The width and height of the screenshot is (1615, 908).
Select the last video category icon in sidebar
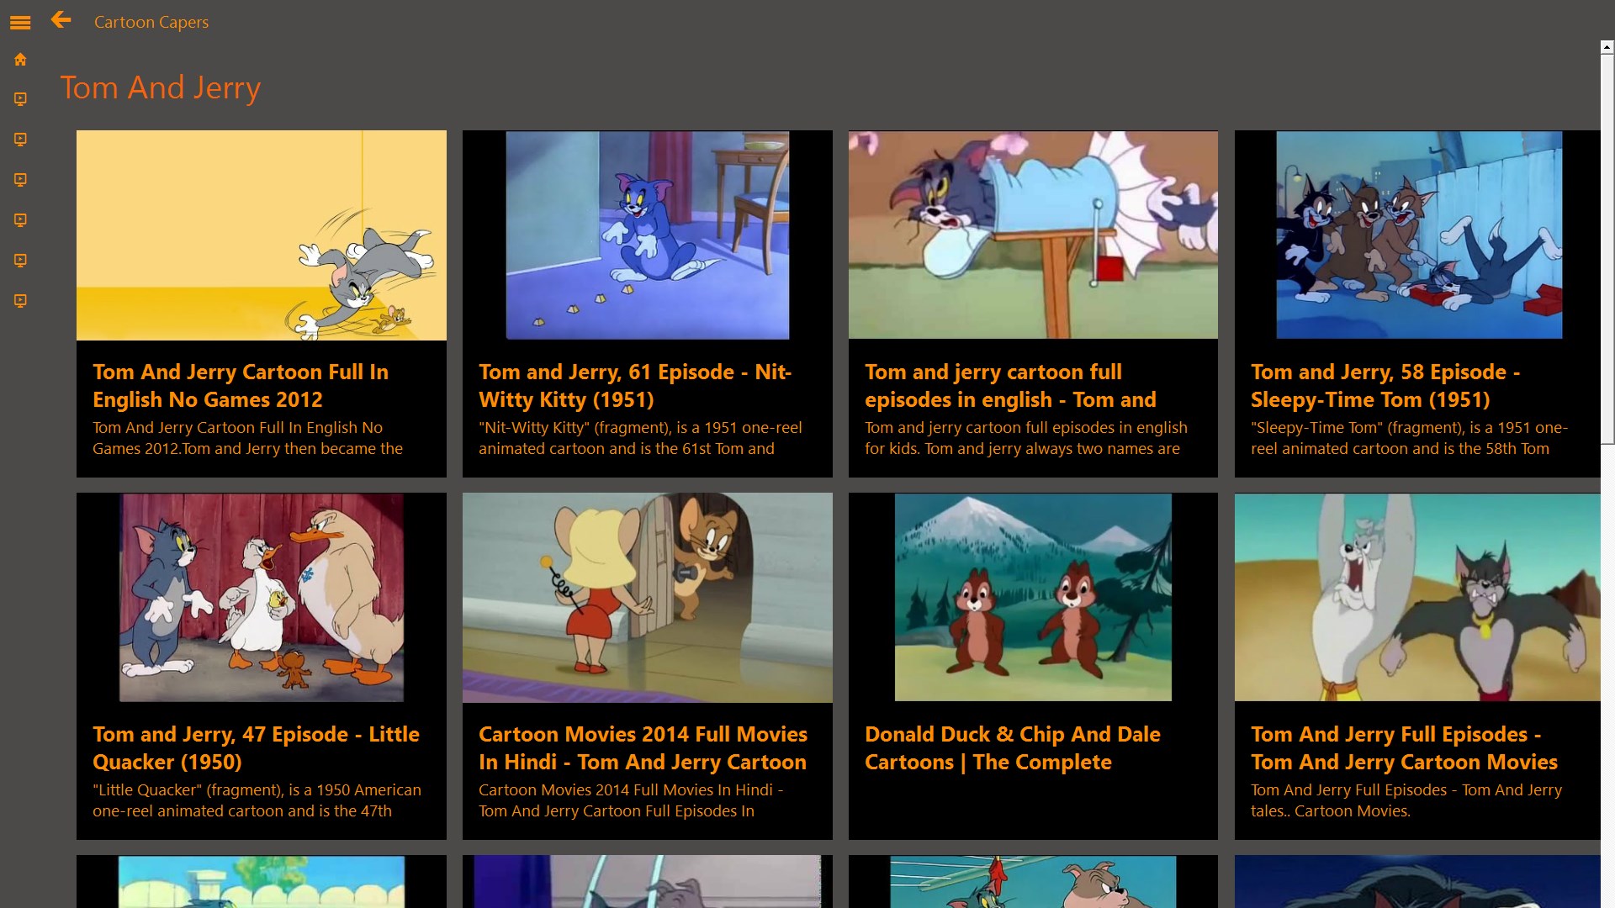[20, 301]
